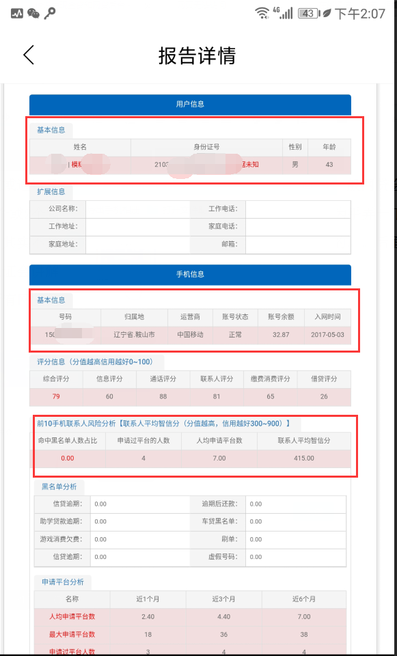Viewport: 397px width, 656px height.
Task: Open the 用户信息 section header
Action: (190, 105)
